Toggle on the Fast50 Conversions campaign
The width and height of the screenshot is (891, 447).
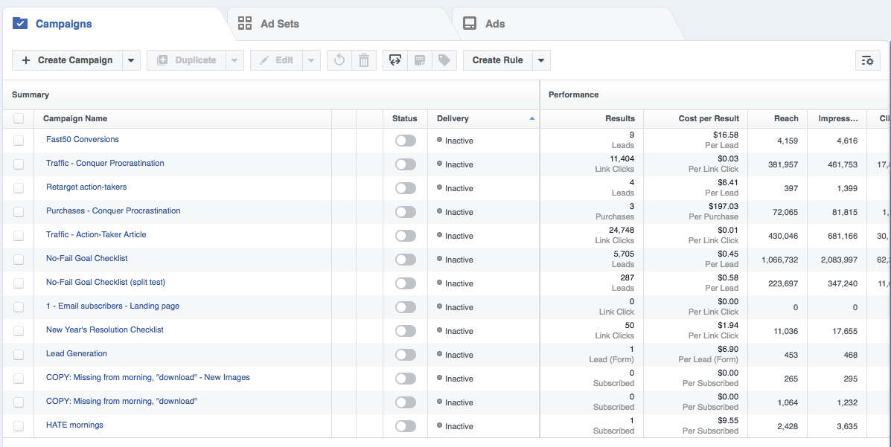(406, 141)
